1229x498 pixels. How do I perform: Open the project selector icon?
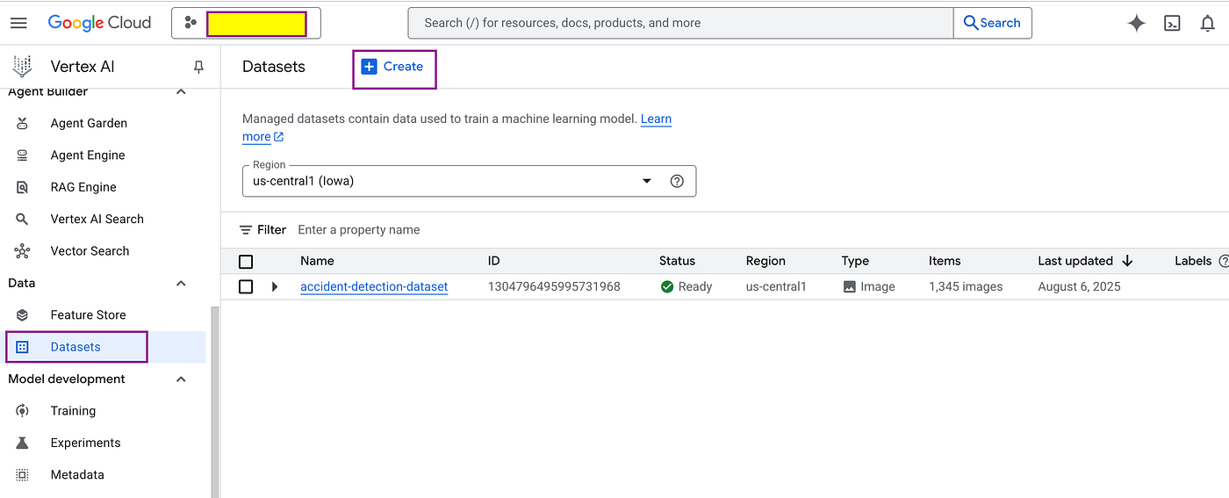pos(190,23)
